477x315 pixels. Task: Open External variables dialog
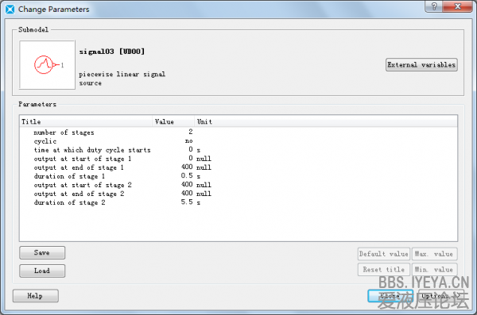421,65
